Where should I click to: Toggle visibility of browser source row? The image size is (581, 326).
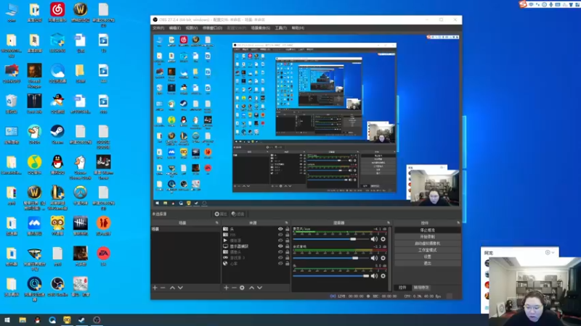pos(280,264)
